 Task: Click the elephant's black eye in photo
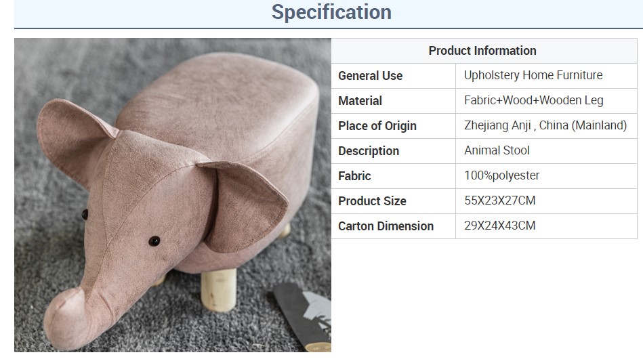point(154,241)
